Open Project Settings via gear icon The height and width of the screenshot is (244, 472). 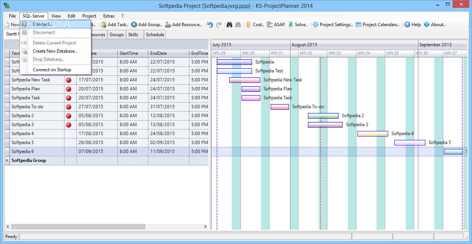[x=316, y=25]
